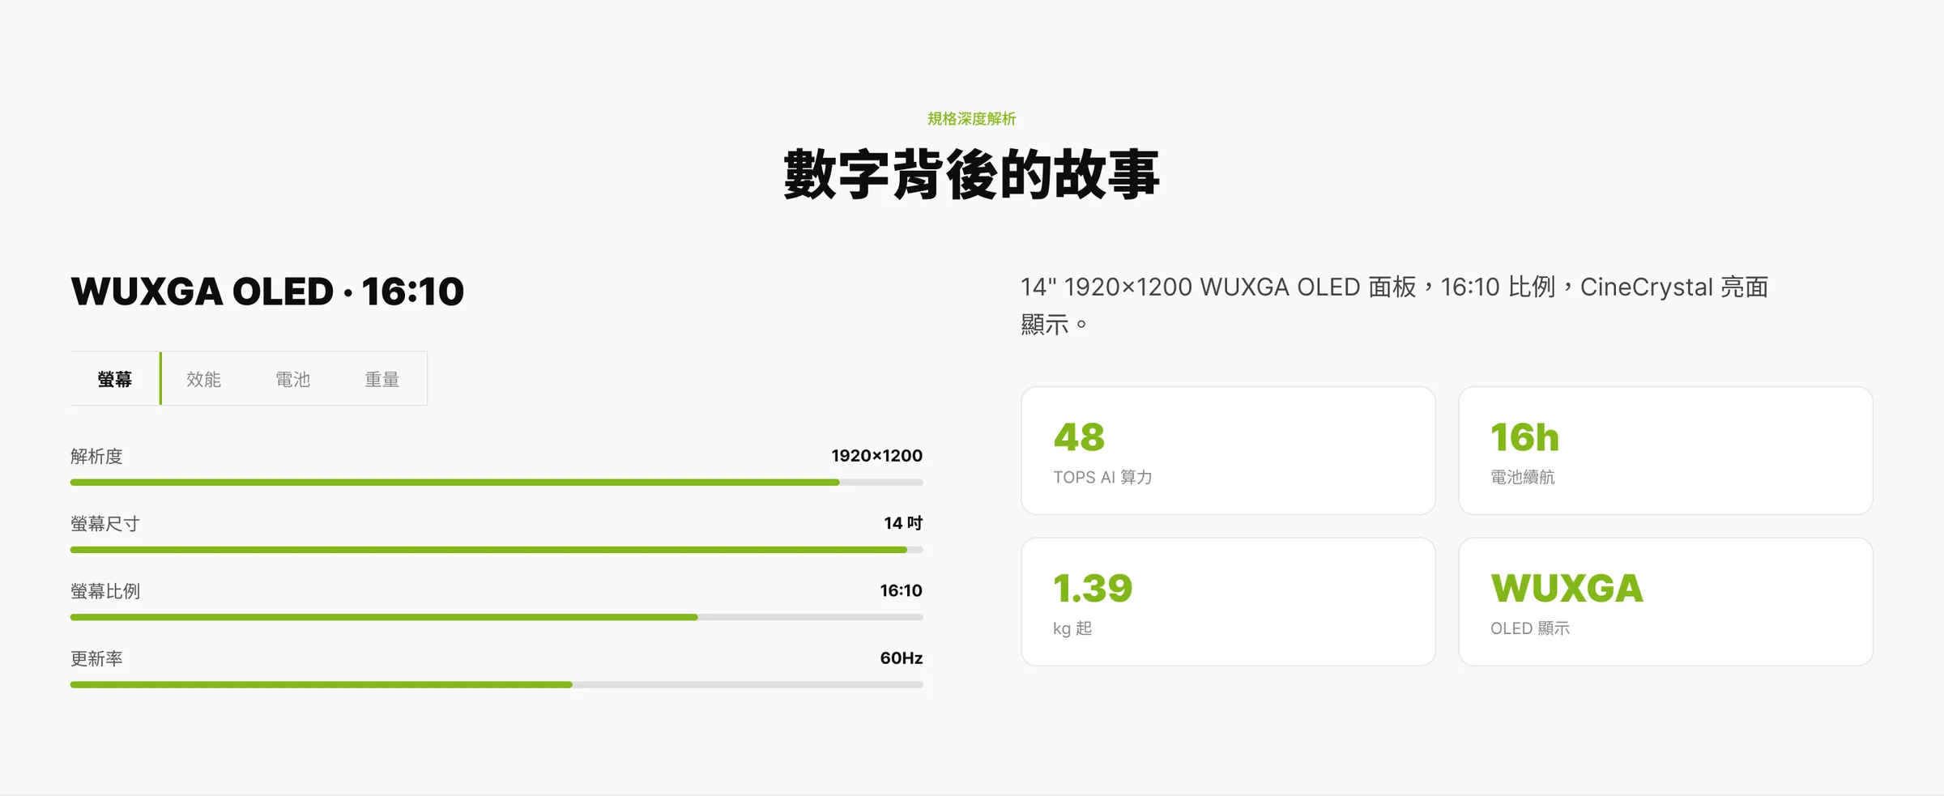
Task: Click the 1920×1200 resolution value
Action: [877, 456]
